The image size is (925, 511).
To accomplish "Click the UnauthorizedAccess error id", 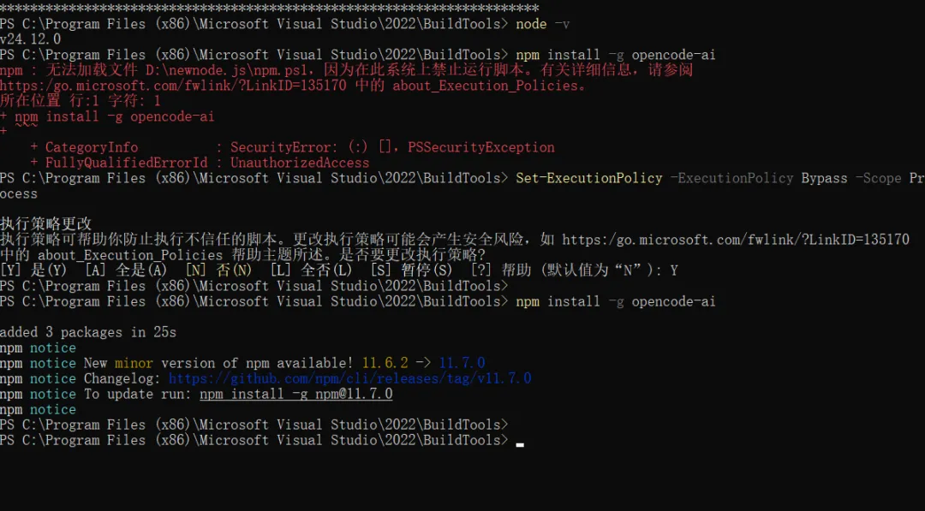I will pos(300,163).
